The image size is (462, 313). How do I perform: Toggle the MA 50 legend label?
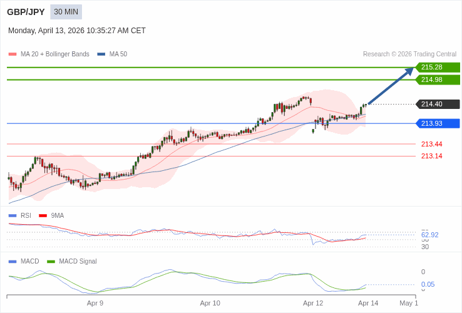coord(118,54)
